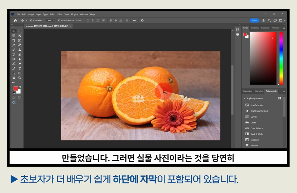
Task: Open the Filter menu
Action: coord(60,15)
